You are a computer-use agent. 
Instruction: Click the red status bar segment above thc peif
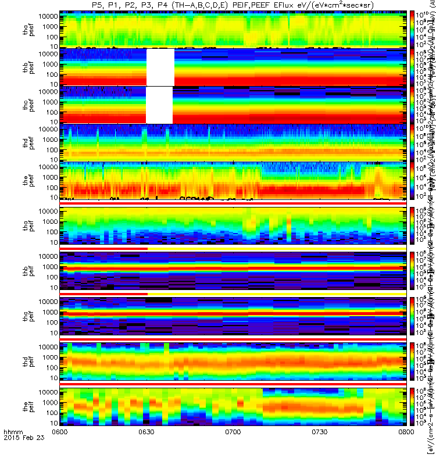click(x=103, y=294)
